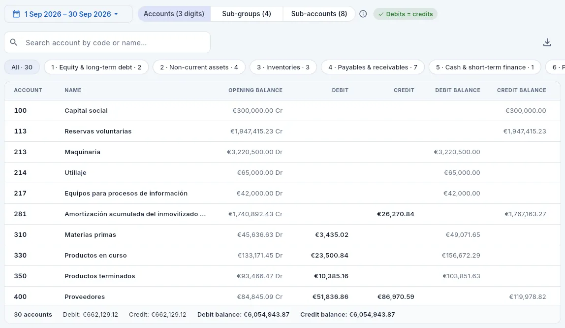Click the DEBIT BALANCE column header

click(x=458, y=90)
